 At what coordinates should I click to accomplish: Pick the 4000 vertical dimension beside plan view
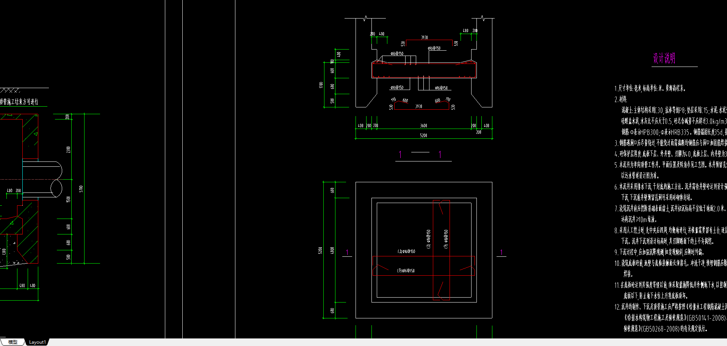tap(332, 250)
